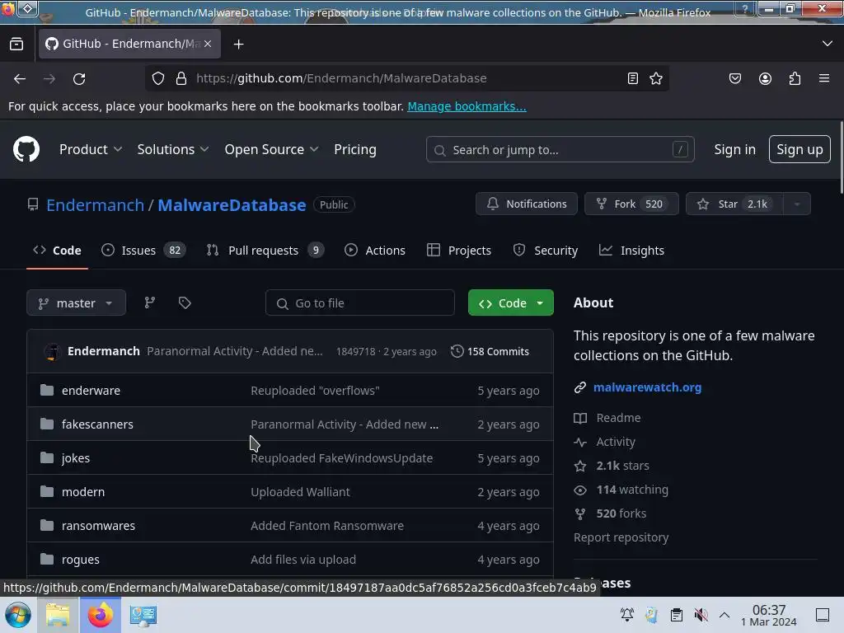Go back using browser back arrow

coord(20,78)
